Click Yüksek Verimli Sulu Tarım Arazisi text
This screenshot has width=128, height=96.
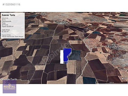click(x=13, y=37)
